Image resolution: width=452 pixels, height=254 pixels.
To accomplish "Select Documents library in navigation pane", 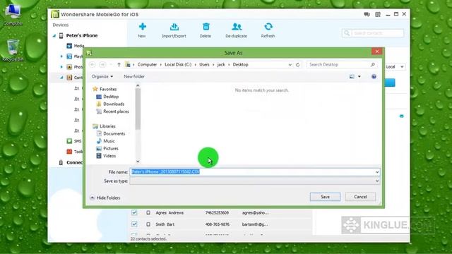I will (112, 133).
